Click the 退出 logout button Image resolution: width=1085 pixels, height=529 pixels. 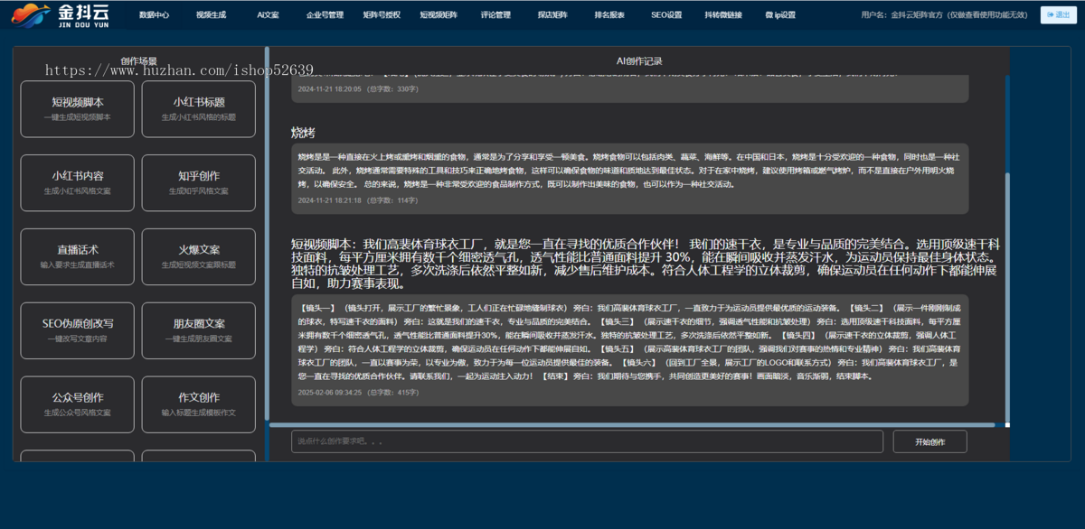[1059, 14]
